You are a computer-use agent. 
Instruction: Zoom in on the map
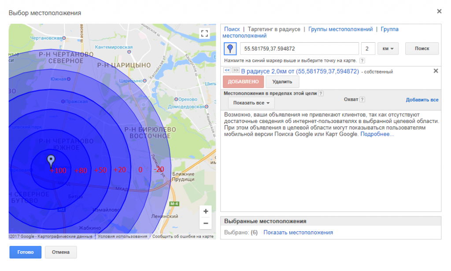click(x=206, y=212)
